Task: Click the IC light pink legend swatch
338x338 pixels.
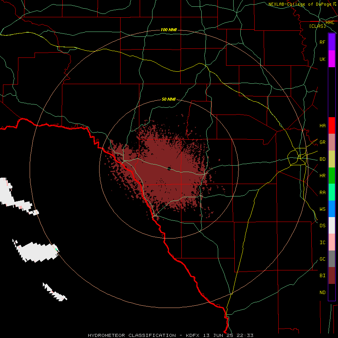Action: coord(332,242)
